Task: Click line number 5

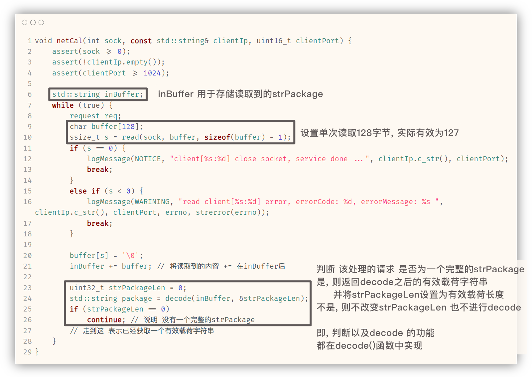Action: [x=30, y=84]
